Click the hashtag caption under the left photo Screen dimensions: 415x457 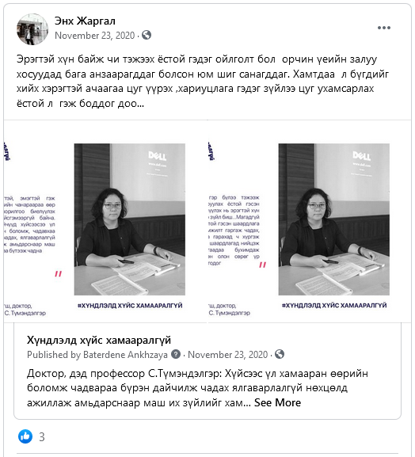pos(130,306)
